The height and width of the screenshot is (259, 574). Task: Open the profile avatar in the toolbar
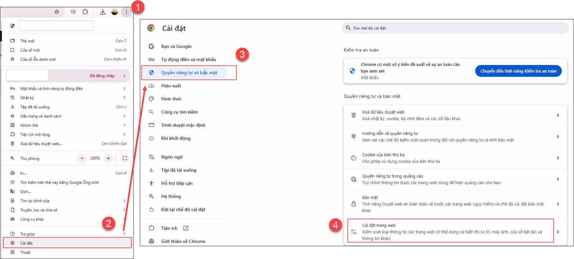pyautogui.click(x=115, y=12)
